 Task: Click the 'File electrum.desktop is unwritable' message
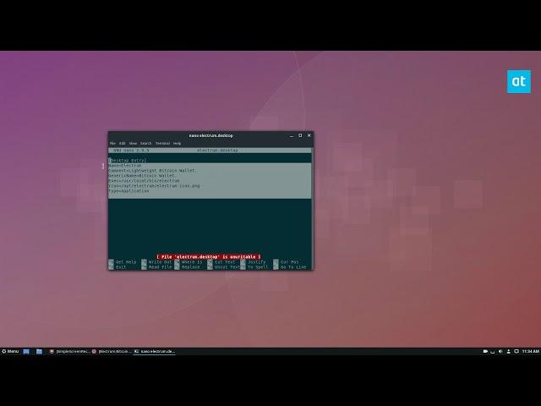[209, 257]
